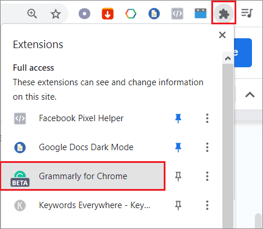Click the Grammarly BETA logo icon
The image size is (263, 229).
[20, 179]
